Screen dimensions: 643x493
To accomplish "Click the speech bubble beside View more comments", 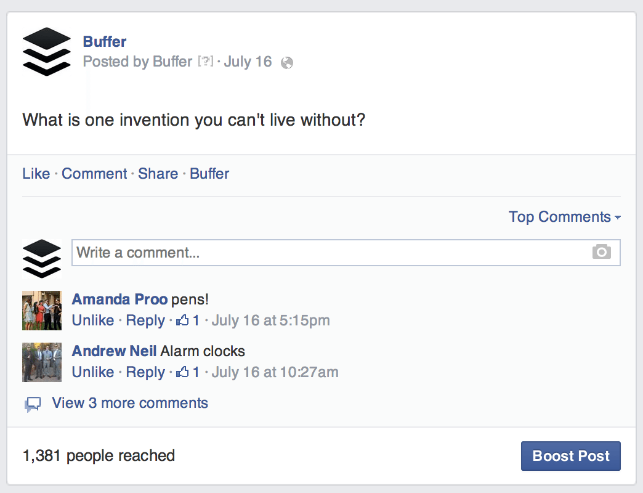I will click(31, 403).
